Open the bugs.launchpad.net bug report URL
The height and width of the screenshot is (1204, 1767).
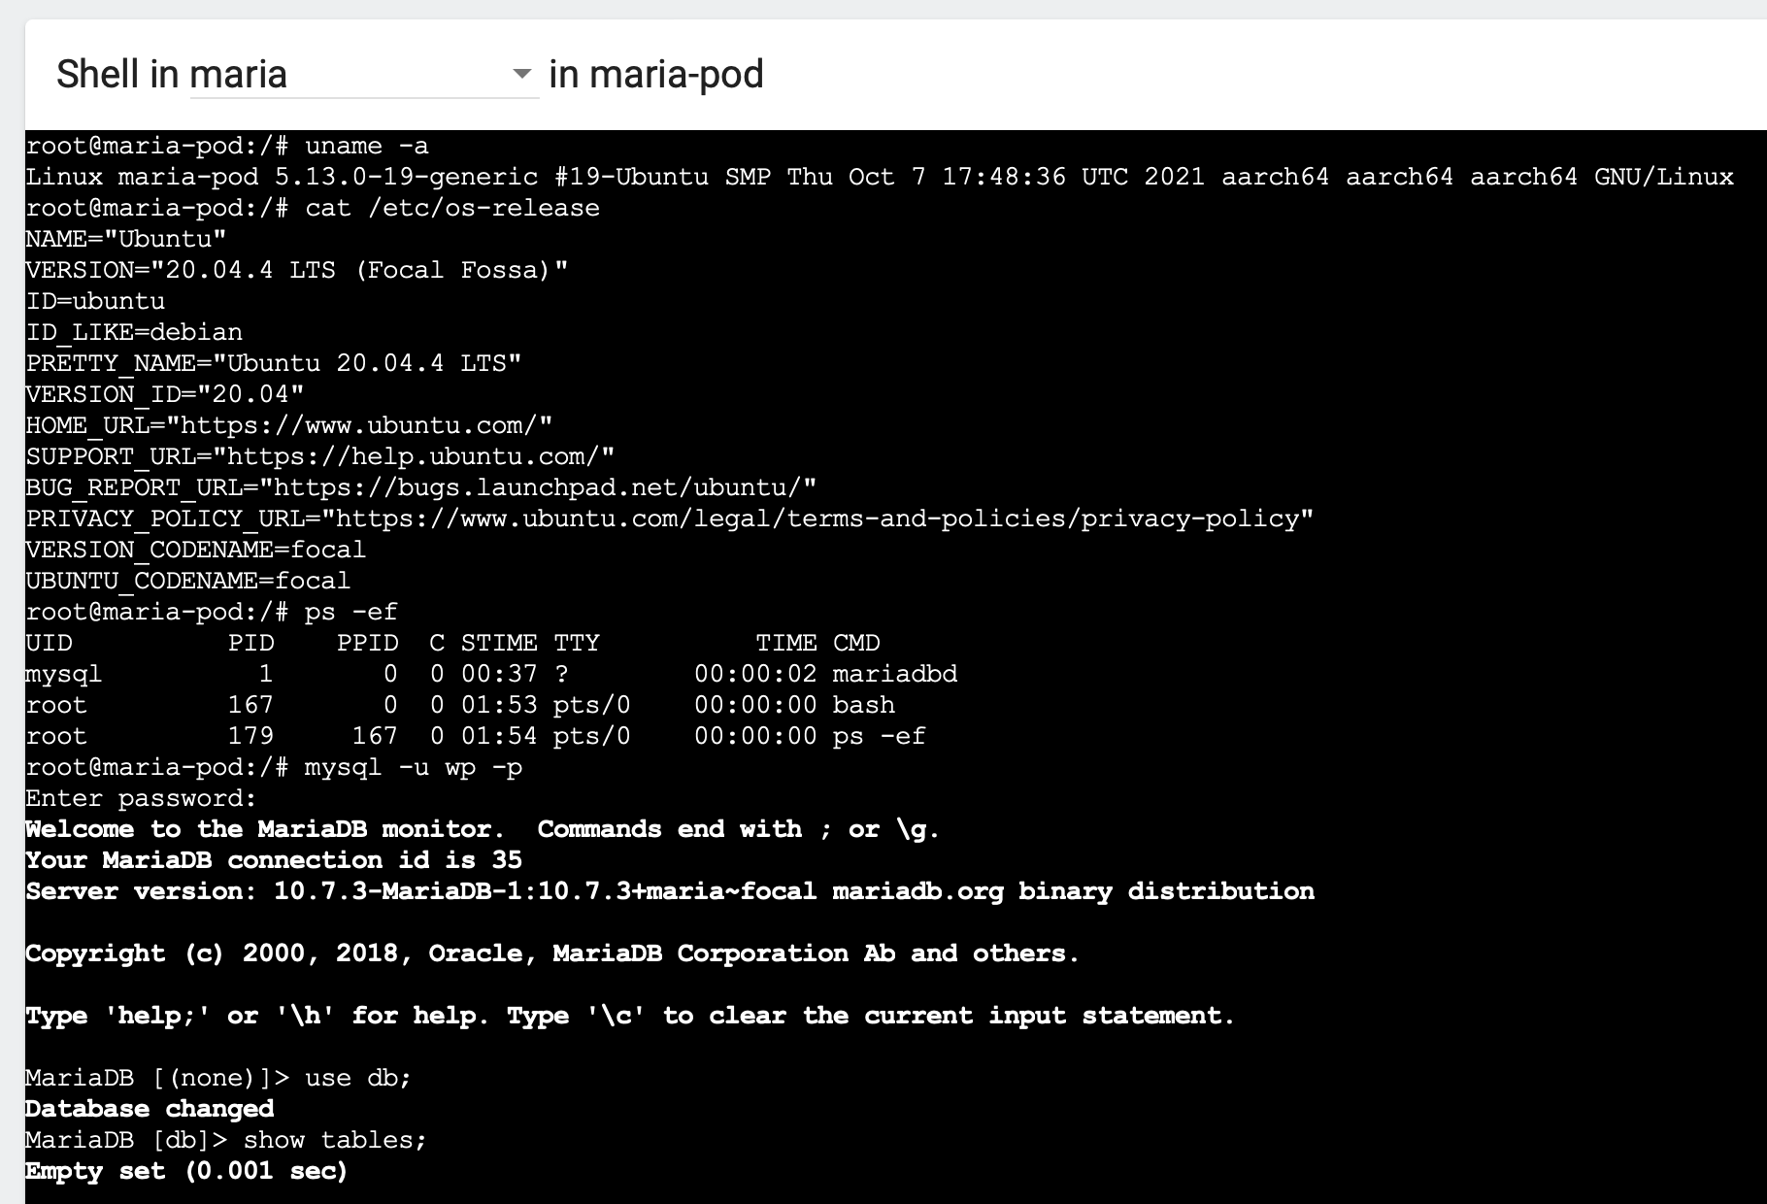(544, 487)
